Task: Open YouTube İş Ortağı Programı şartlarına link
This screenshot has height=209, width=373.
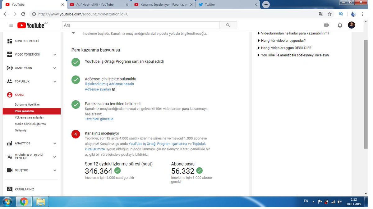Action: (x=158, y=144)
